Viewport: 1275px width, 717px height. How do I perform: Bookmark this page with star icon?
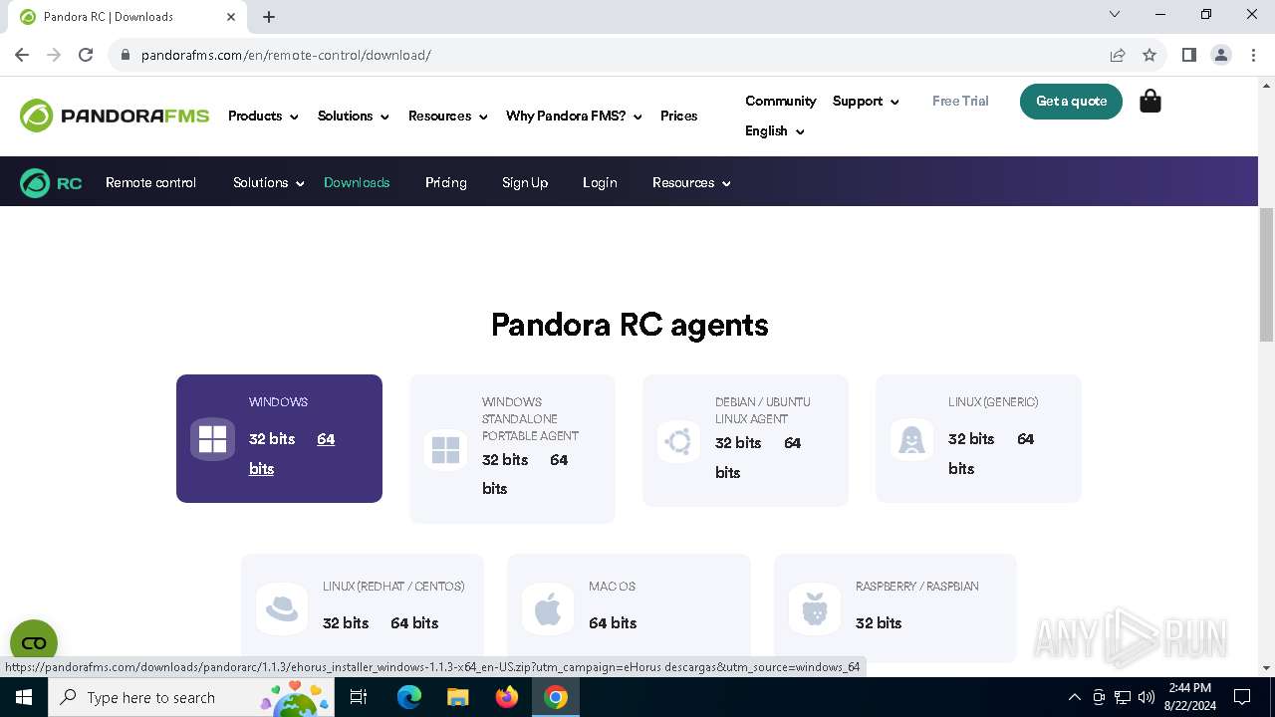coord(1149,55)
